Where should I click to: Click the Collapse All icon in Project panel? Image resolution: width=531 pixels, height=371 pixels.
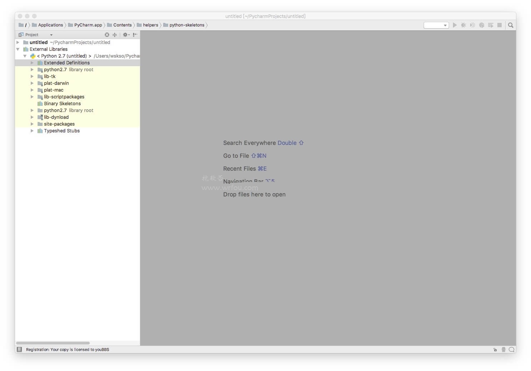pos(115,35)
